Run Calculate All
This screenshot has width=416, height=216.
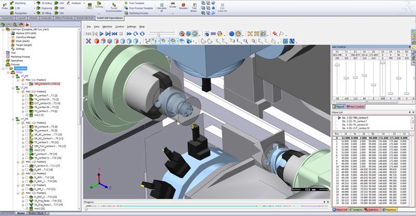point(161,7)
